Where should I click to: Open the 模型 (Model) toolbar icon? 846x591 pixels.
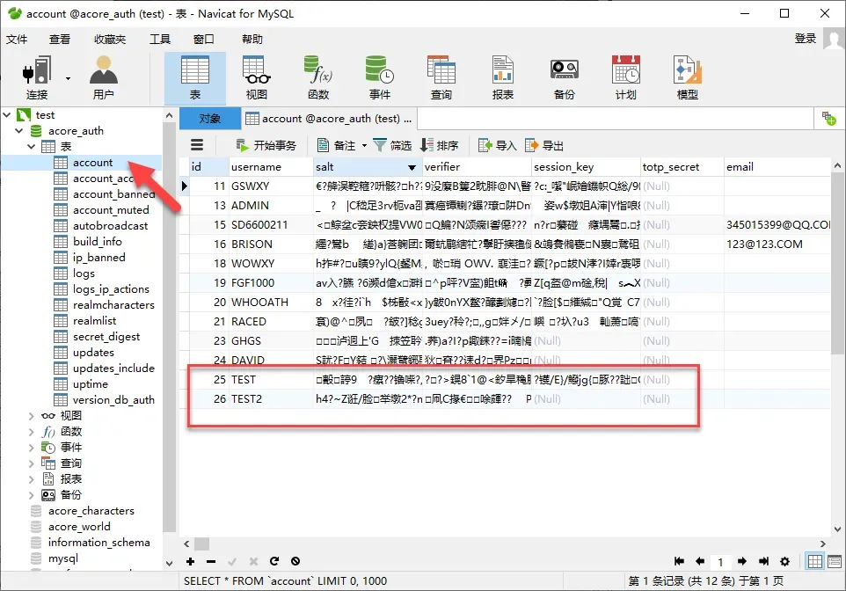pos(687,77)
